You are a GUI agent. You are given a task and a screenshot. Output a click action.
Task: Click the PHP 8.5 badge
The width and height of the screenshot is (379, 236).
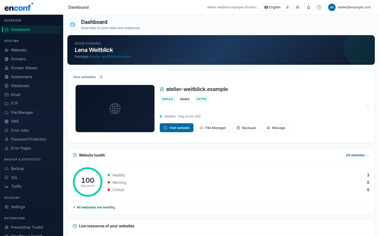167,99
